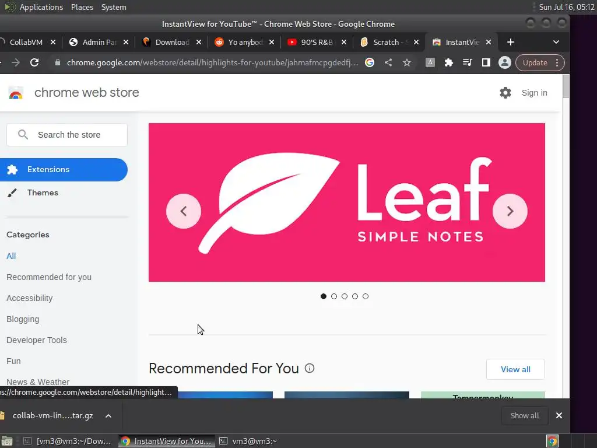Screen dimensions: 597x448
Task: Switch to the Scratch tab
Action: tap(389, 42)
